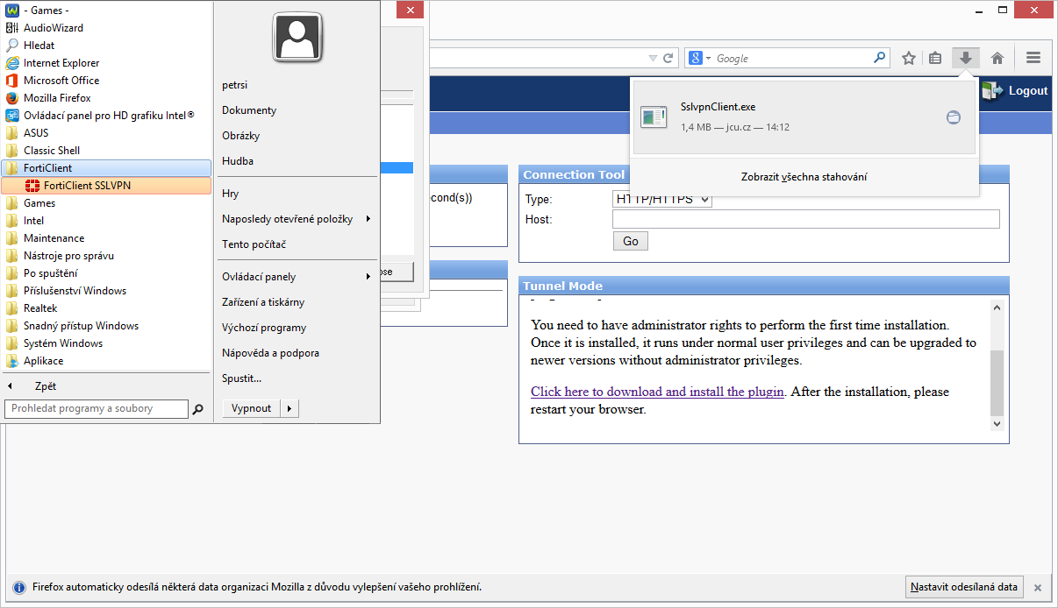
Task: Open Výchozí programy
Action: click(264, 328)
